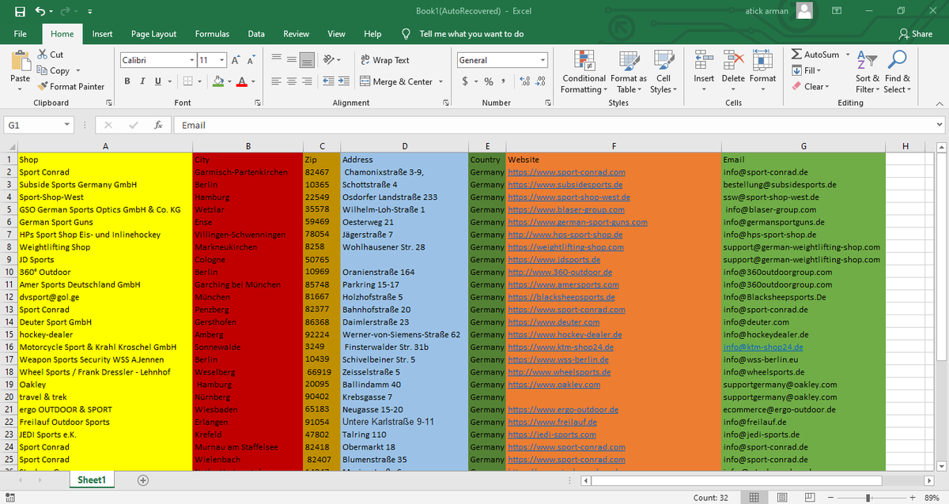Toggle Wrap Text
This screenshot has height=504, width=949.
[x=385, y=60]
